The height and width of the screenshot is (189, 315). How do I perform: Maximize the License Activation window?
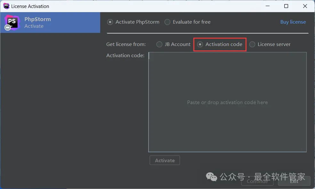click(286, 6)
